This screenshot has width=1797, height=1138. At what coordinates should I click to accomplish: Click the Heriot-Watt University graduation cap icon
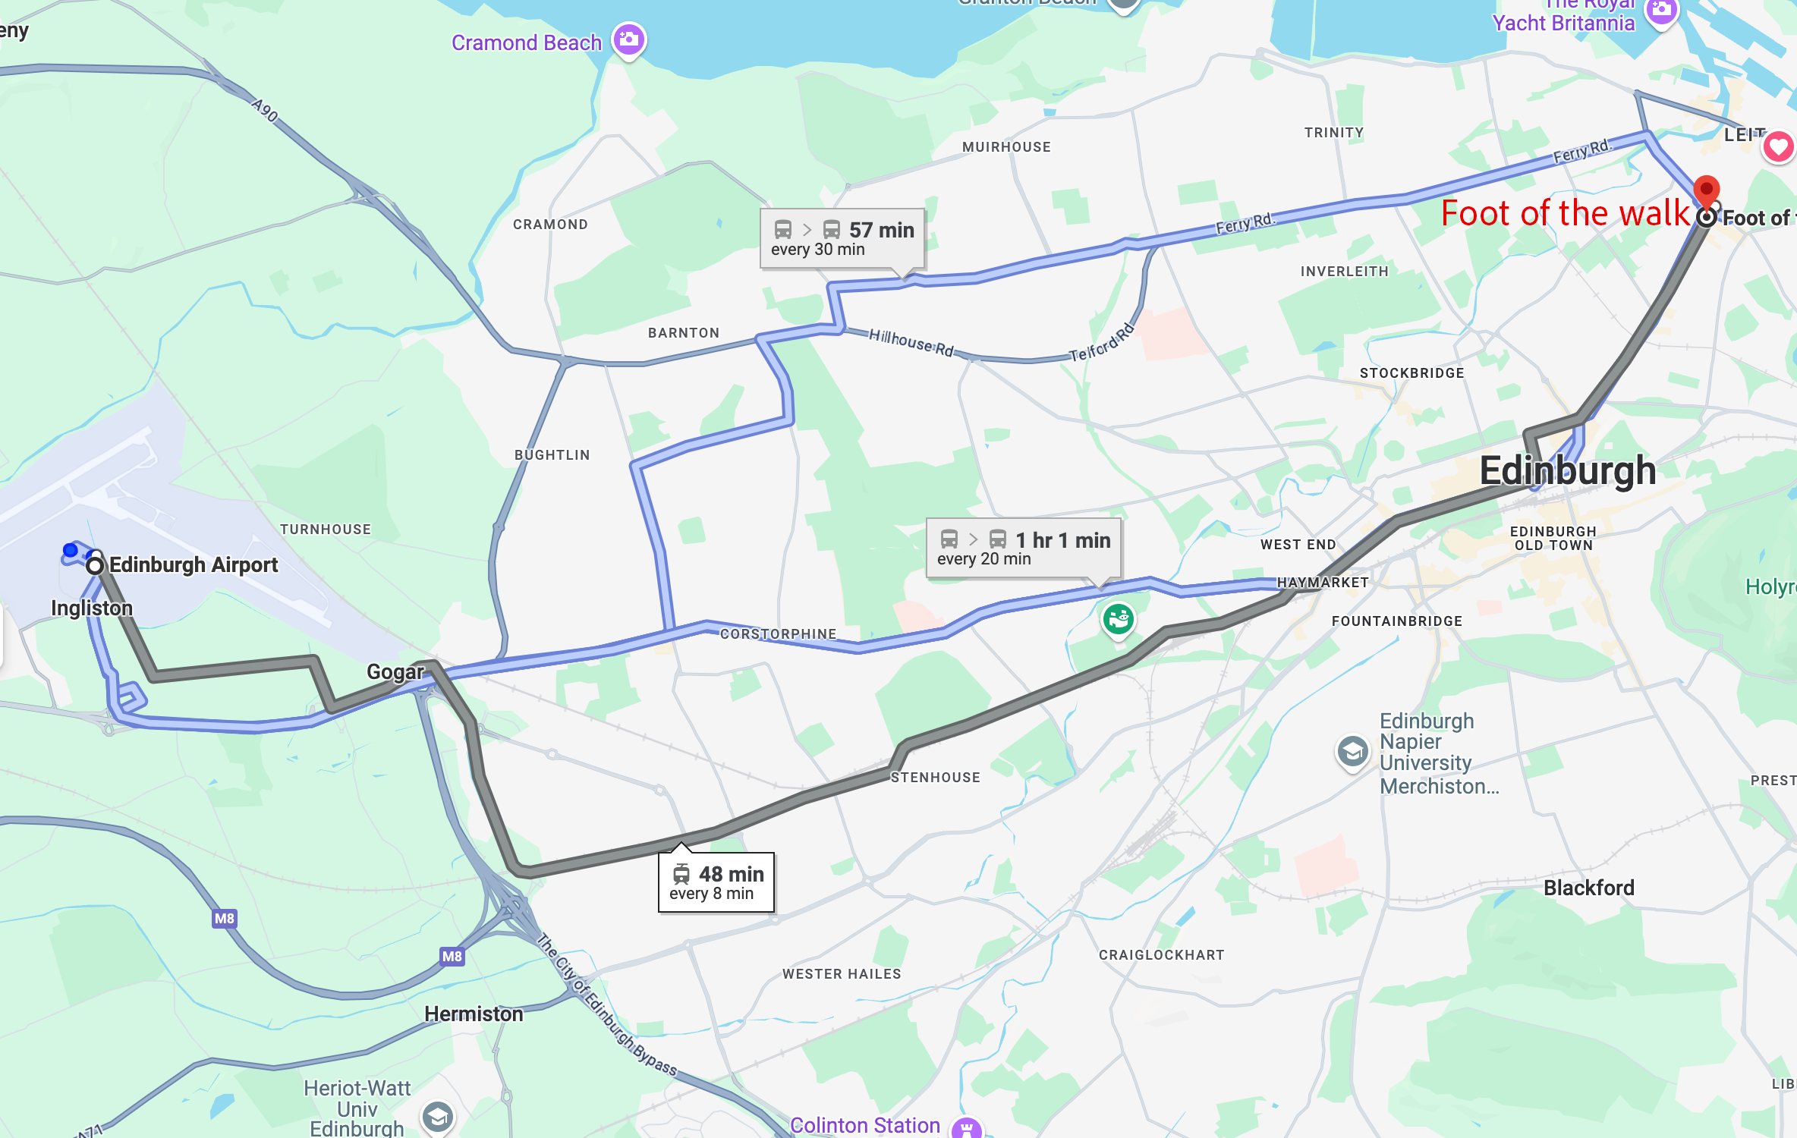point(438,1117)
